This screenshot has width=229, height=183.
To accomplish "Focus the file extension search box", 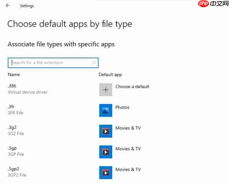I will (x=53, y=63).
